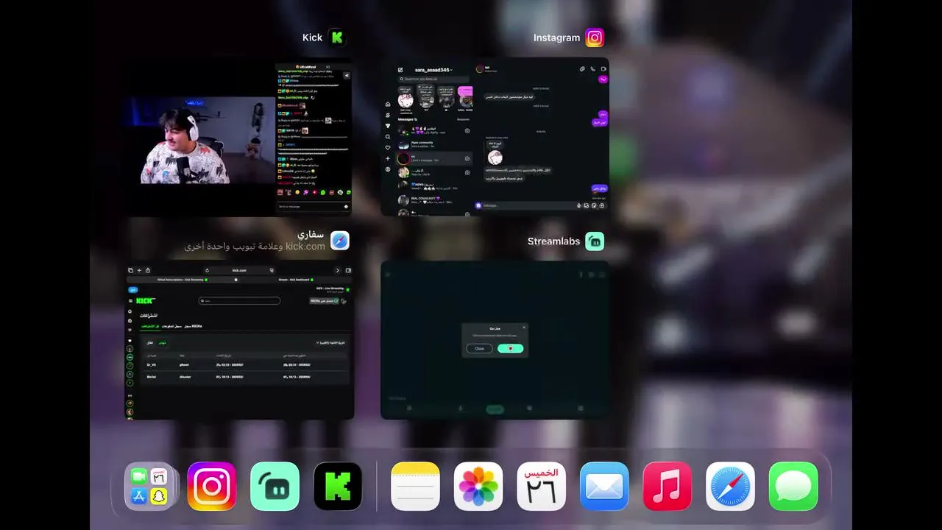Open the Safari kick.com window card
The width and height of the screenshot is (942, 530).
click(x=239, y=340)
